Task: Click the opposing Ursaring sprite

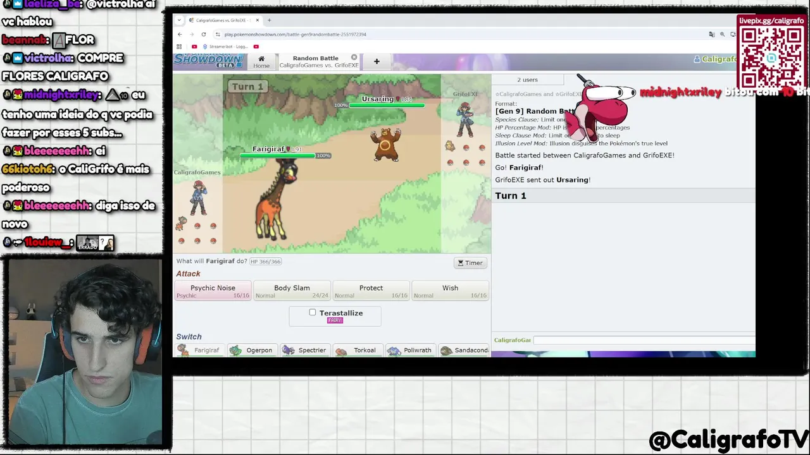Action: (x=385, y=144)
